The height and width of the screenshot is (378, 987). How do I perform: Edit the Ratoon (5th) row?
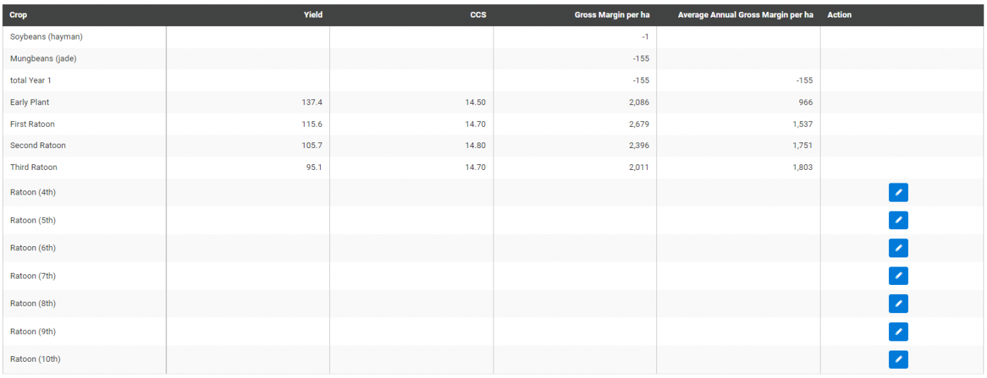point(898,220)
